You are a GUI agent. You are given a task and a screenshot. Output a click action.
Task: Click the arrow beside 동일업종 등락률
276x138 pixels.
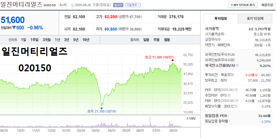coord(230,121)
